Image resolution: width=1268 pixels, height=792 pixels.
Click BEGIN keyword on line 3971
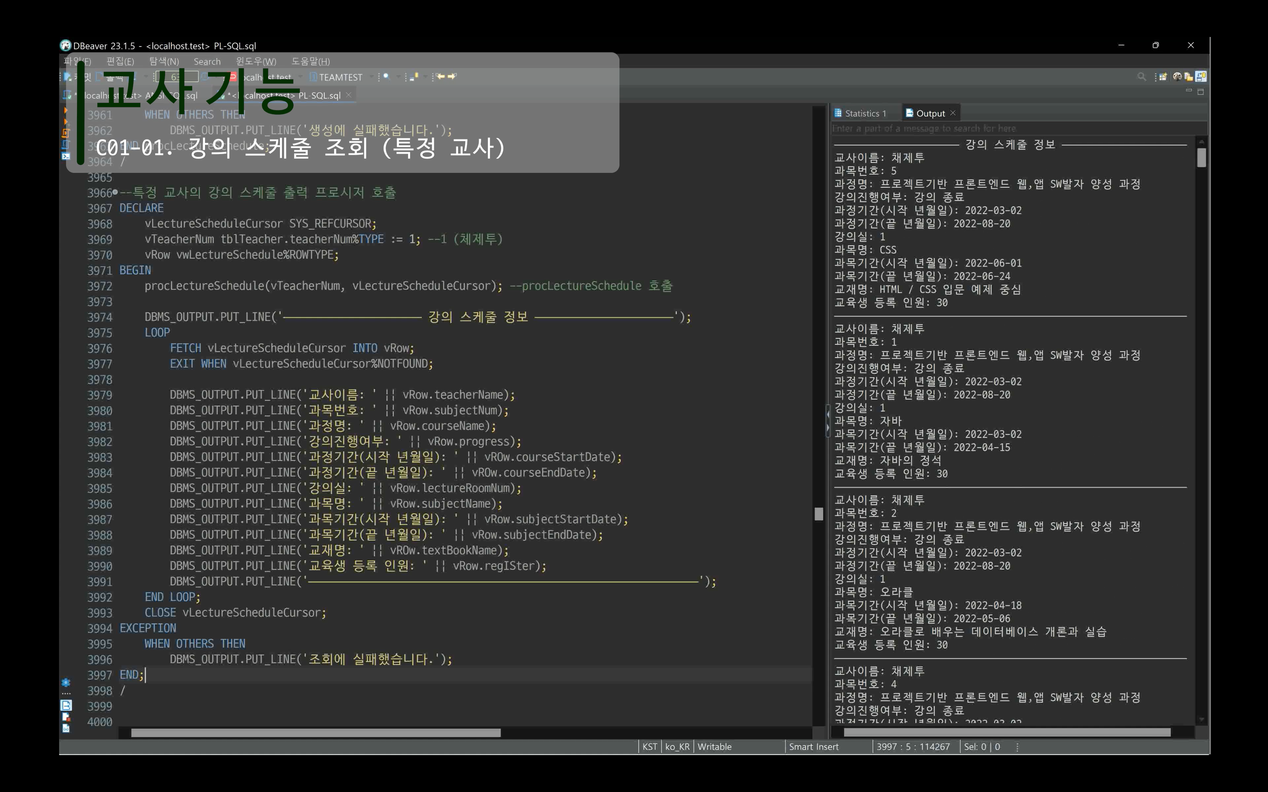click(135, 271)
